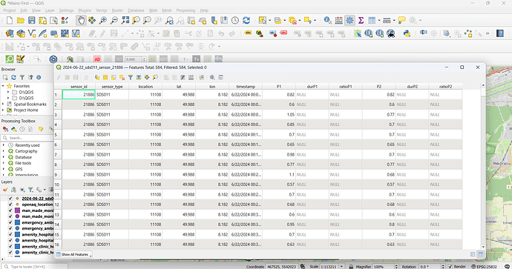
Task: Click the filter funnel in attribute table toolbar
Action: pyautogui.click(x=131, y=77)
